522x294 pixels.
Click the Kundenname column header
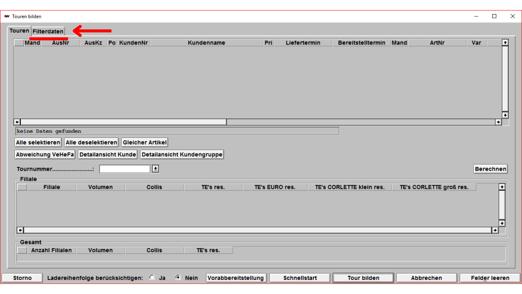pos(206,43)
